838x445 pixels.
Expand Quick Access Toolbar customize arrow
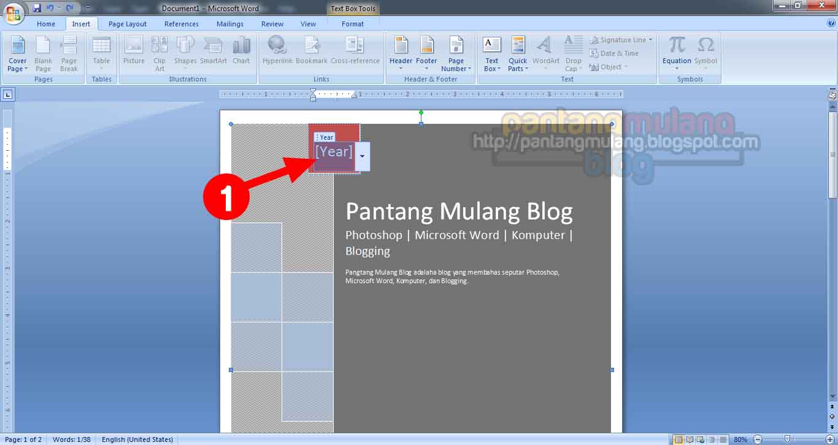pos(88,8)
